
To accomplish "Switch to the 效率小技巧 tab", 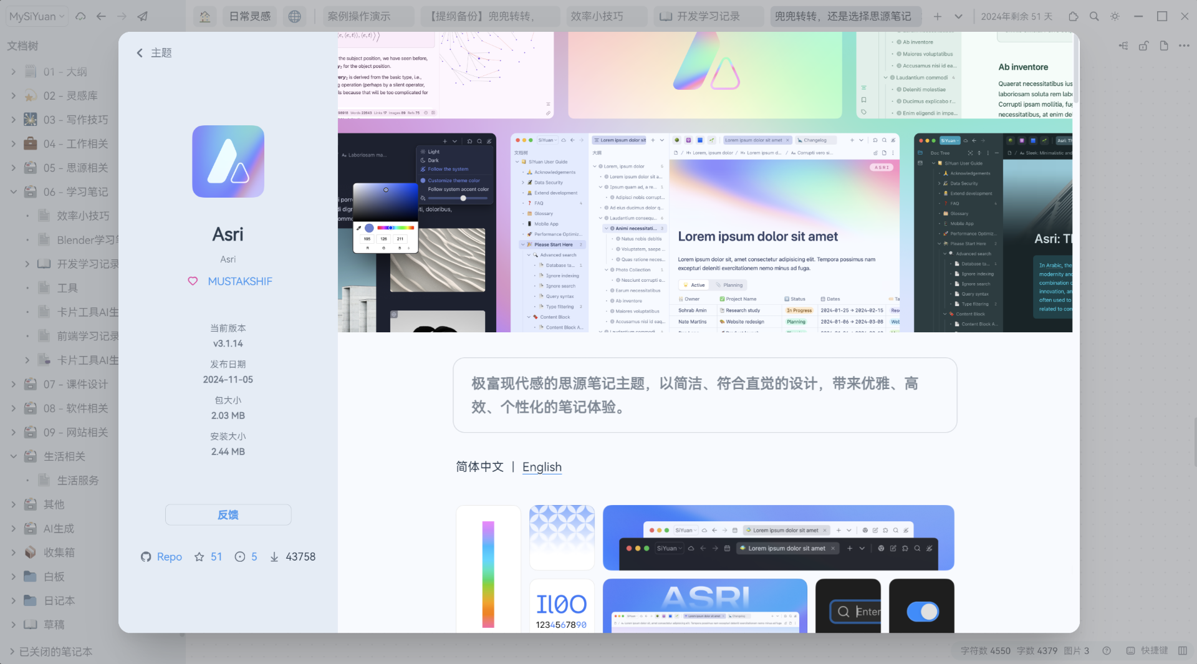I will [607, 16].
